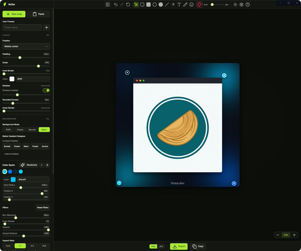The image size is (301, 251).
Task: Click the Reset rotate icon in toolbar
Action: tap(128, 5)
